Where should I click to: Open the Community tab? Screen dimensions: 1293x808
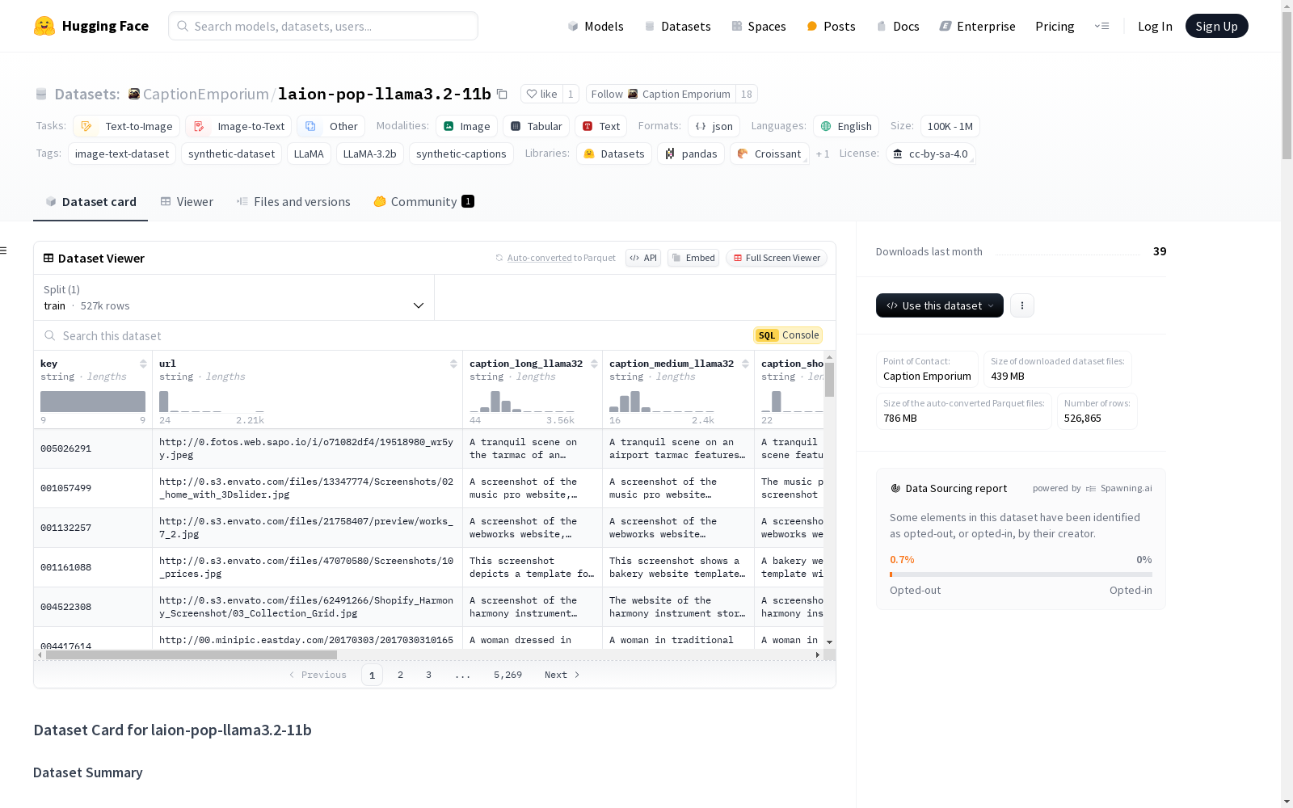(x=424, y=202)
